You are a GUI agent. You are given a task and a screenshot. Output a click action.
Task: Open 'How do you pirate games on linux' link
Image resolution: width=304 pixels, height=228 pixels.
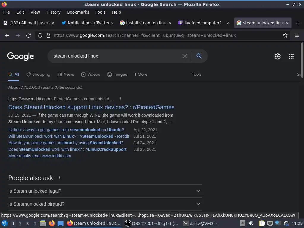tap(66, 143)
